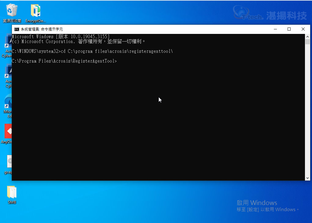Select the SMB folder on the desktop
This screenshot has width=312, height=223.
click(x=12, y=195)
